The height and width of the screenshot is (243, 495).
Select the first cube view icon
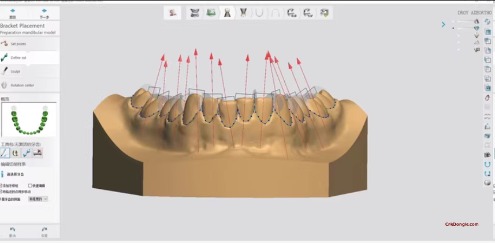(x=487, y=32)
